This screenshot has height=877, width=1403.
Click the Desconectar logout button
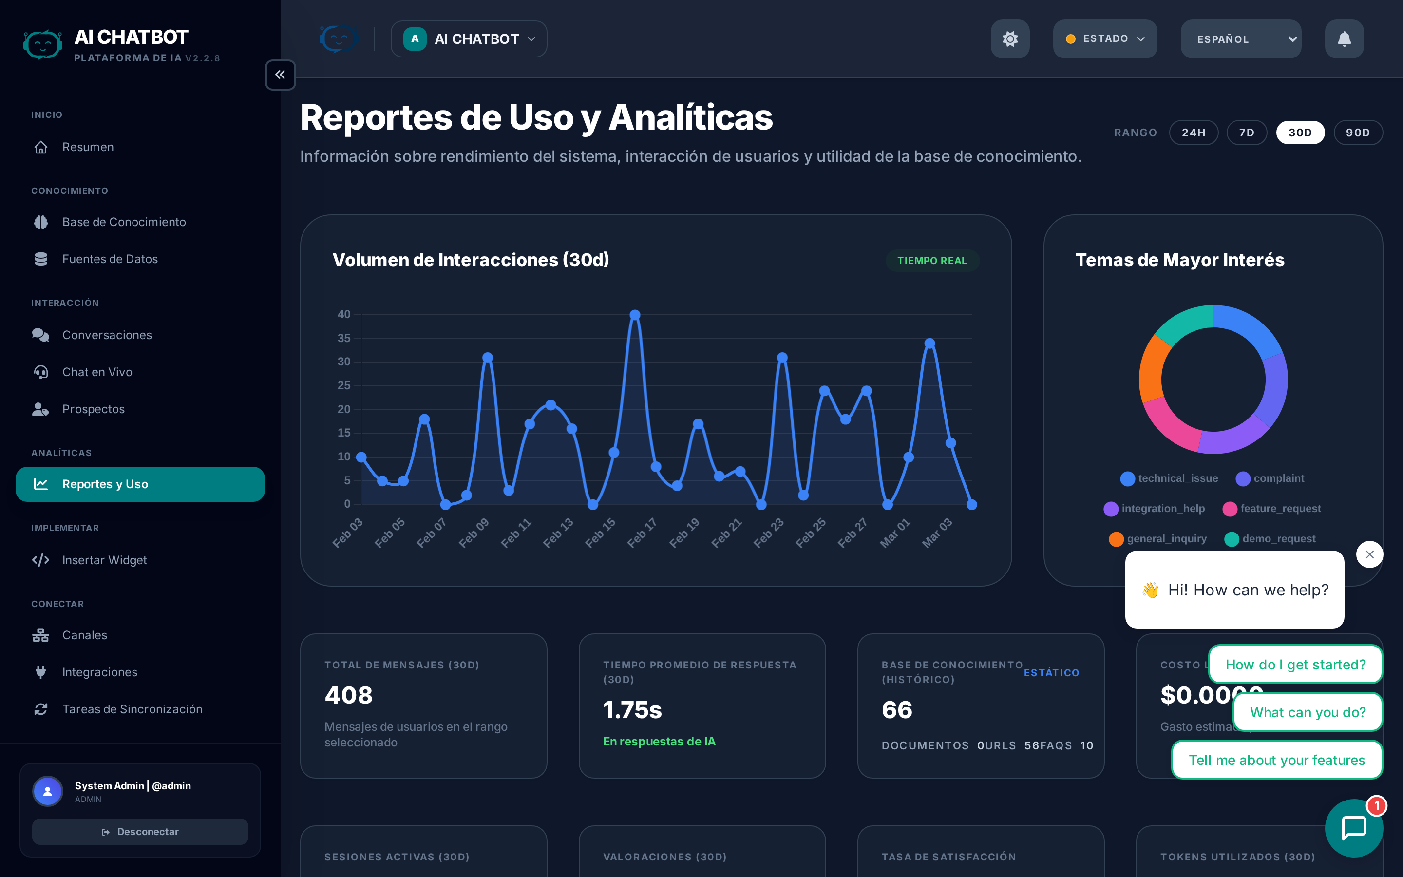[140, 832]
